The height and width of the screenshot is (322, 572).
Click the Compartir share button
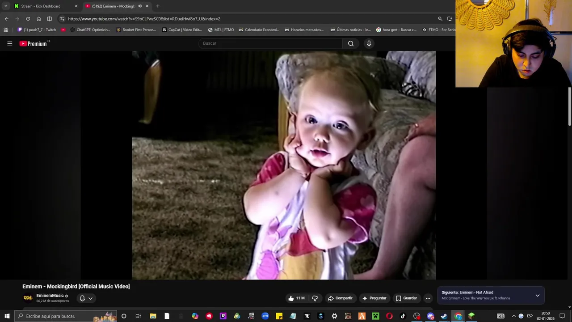coord(340,298)
